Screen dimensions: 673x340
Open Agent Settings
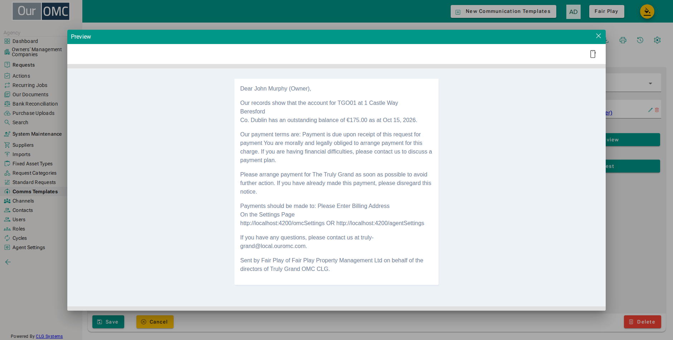29,247
